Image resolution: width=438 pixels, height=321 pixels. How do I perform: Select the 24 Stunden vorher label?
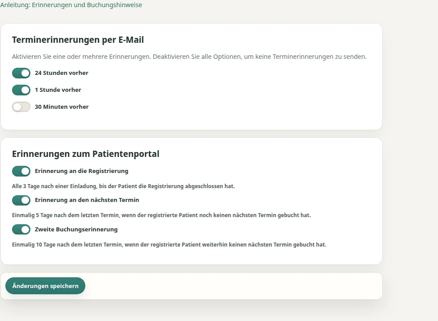click(62, 73)
